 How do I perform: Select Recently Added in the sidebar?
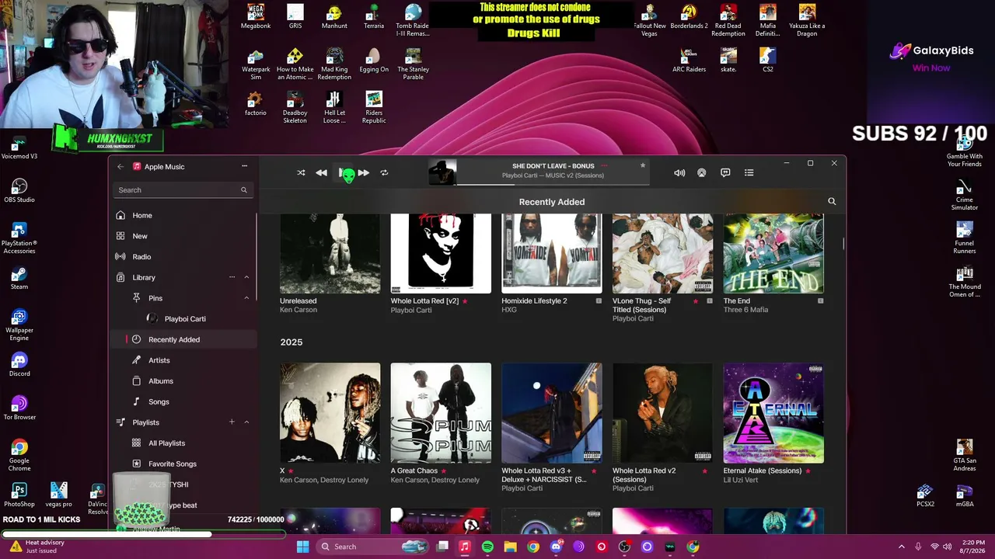183,339
